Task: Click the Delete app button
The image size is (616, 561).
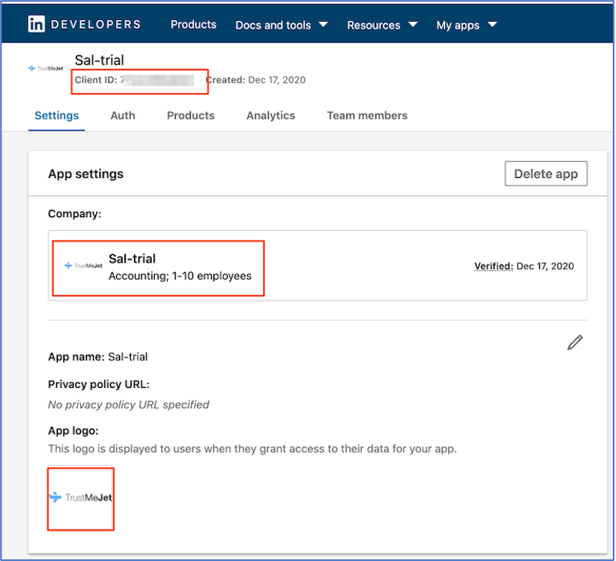Action: click(x=546, y=173)
